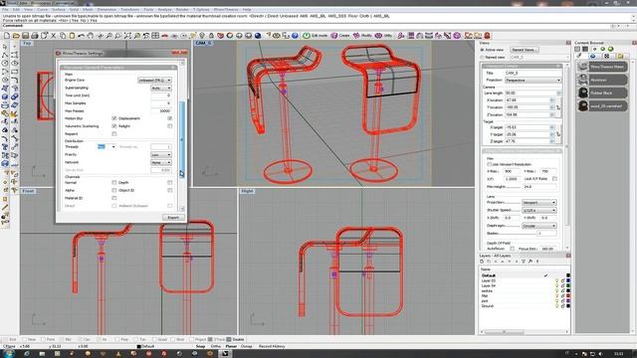Select the Box solid tool in left toolbar
Image resolution: width=637 pixels, height=358 pixels.
pyautogui.click(x=5, y=96)
